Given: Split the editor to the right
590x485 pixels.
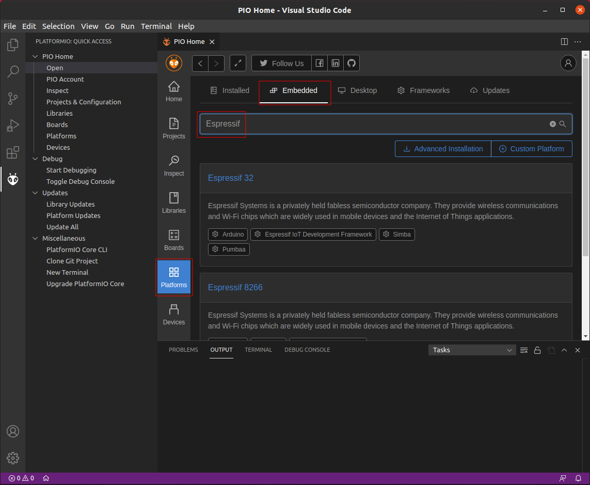Looking at the screenshot, I should pyautogui.click(x=564, y=42).
